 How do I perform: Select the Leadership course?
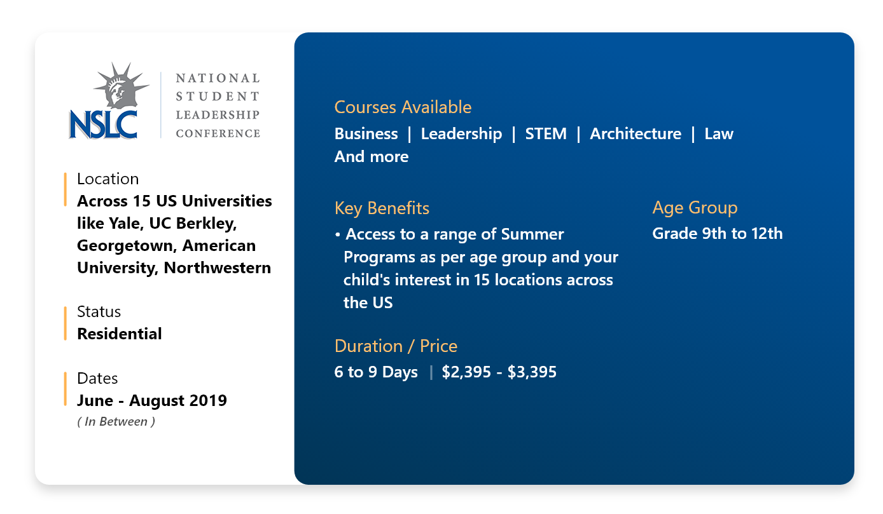click(461, 134)
